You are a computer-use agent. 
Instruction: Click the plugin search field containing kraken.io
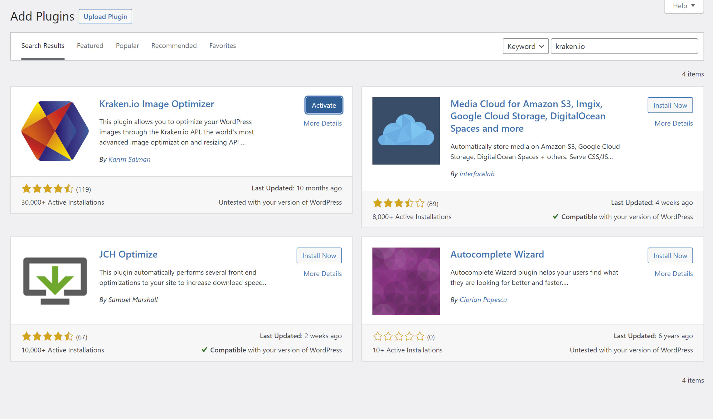tap(624, 46)
